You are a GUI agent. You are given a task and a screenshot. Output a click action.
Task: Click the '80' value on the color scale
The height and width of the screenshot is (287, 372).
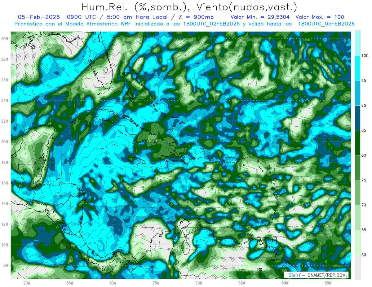pyautogui.click(x=365, y=155)
